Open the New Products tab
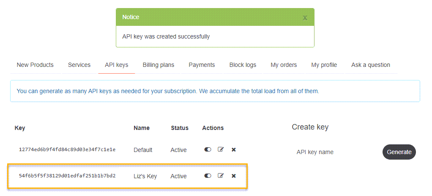Image resolution: width=432 pixels, height=196 pixels. [35, 65]
